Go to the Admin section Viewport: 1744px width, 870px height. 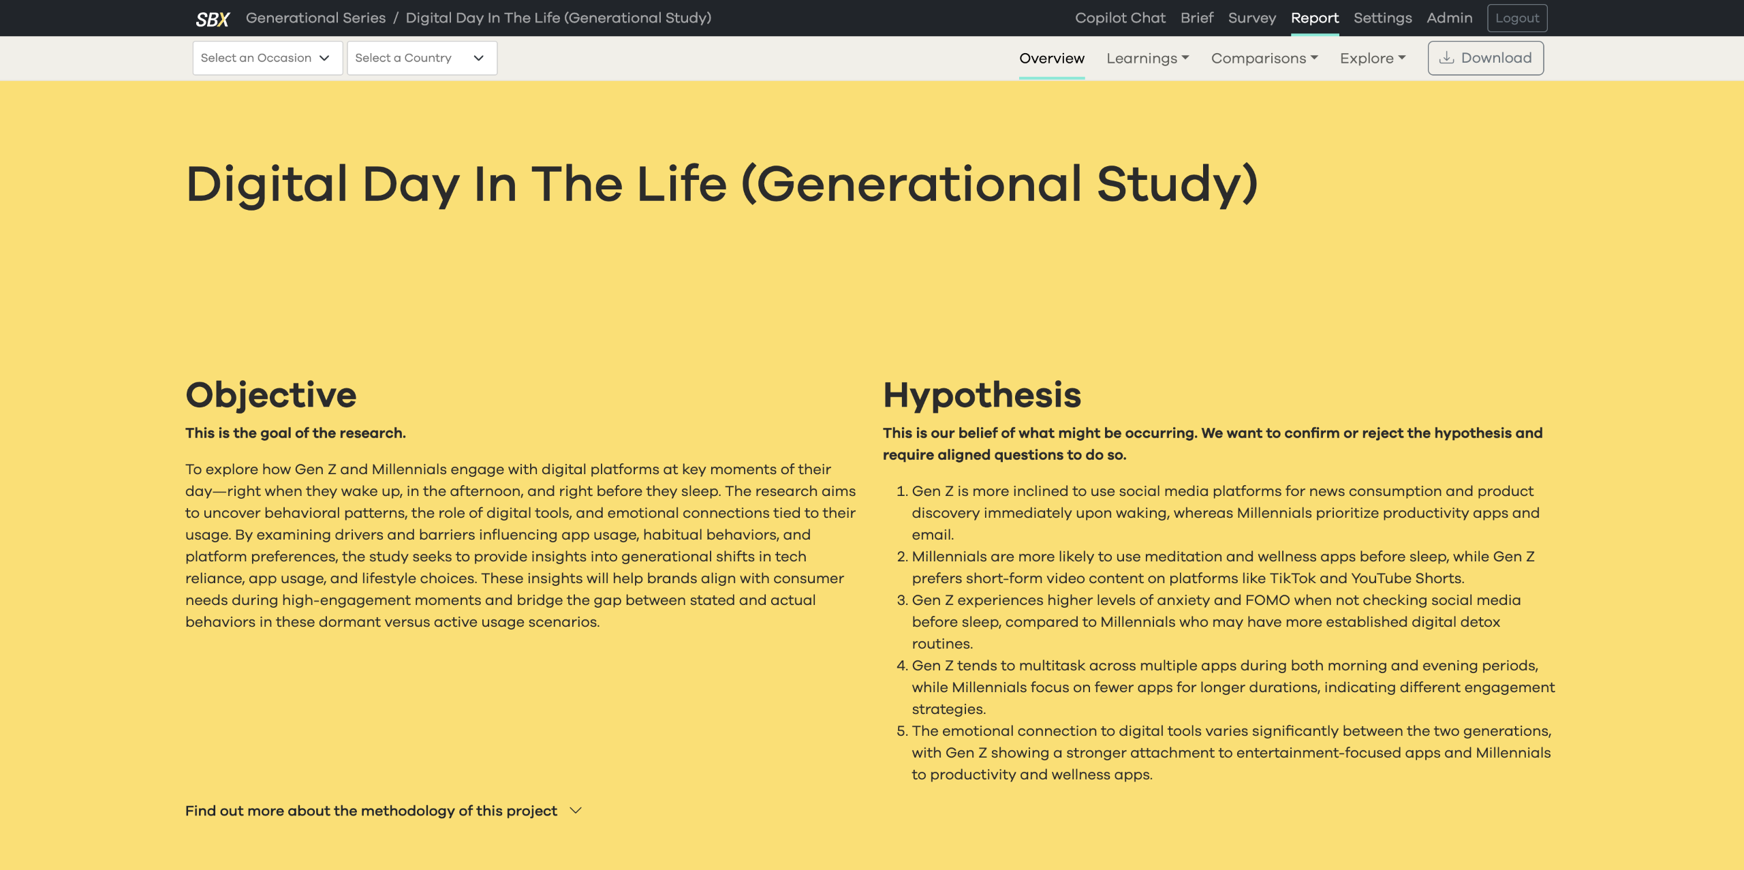pyautogui.click(x=1449, y=18)
